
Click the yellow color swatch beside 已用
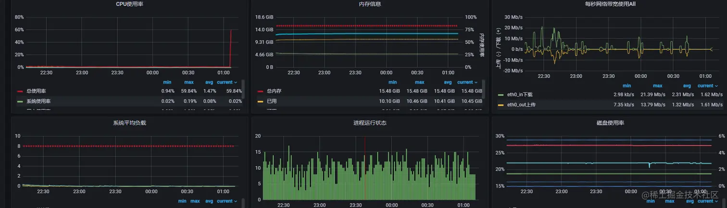(x=260, y=101)
